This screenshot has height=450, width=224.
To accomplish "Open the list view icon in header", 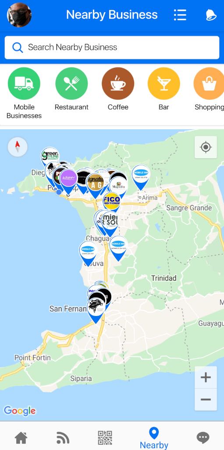I will 180,15.
